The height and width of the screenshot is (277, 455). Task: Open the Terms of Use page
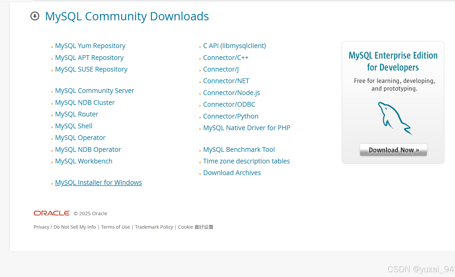(115, 227)
